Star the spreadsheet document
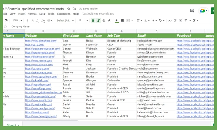This screenshot has width=217, height=130. coord(69,9)
